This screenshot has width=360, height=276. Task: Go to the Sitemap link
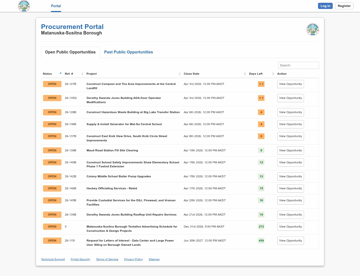coord(154,259)
